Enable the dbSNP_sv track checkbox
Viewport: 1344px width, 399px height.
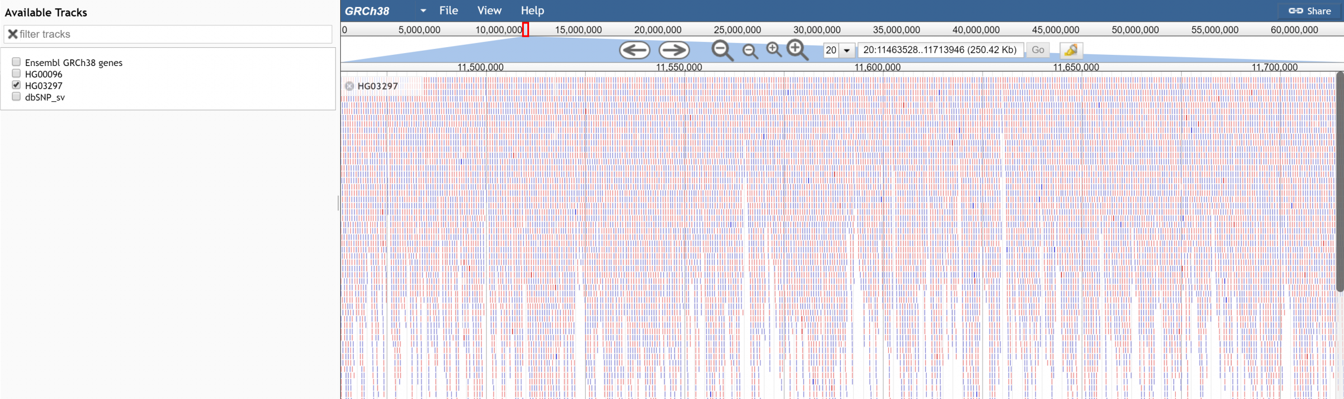[17, 97]
